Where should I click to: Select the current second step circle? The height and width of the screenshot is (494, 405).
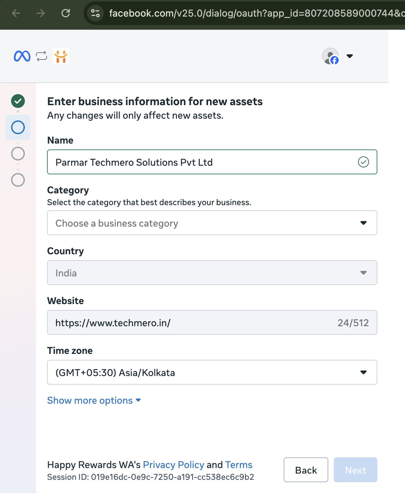[18, 127]
